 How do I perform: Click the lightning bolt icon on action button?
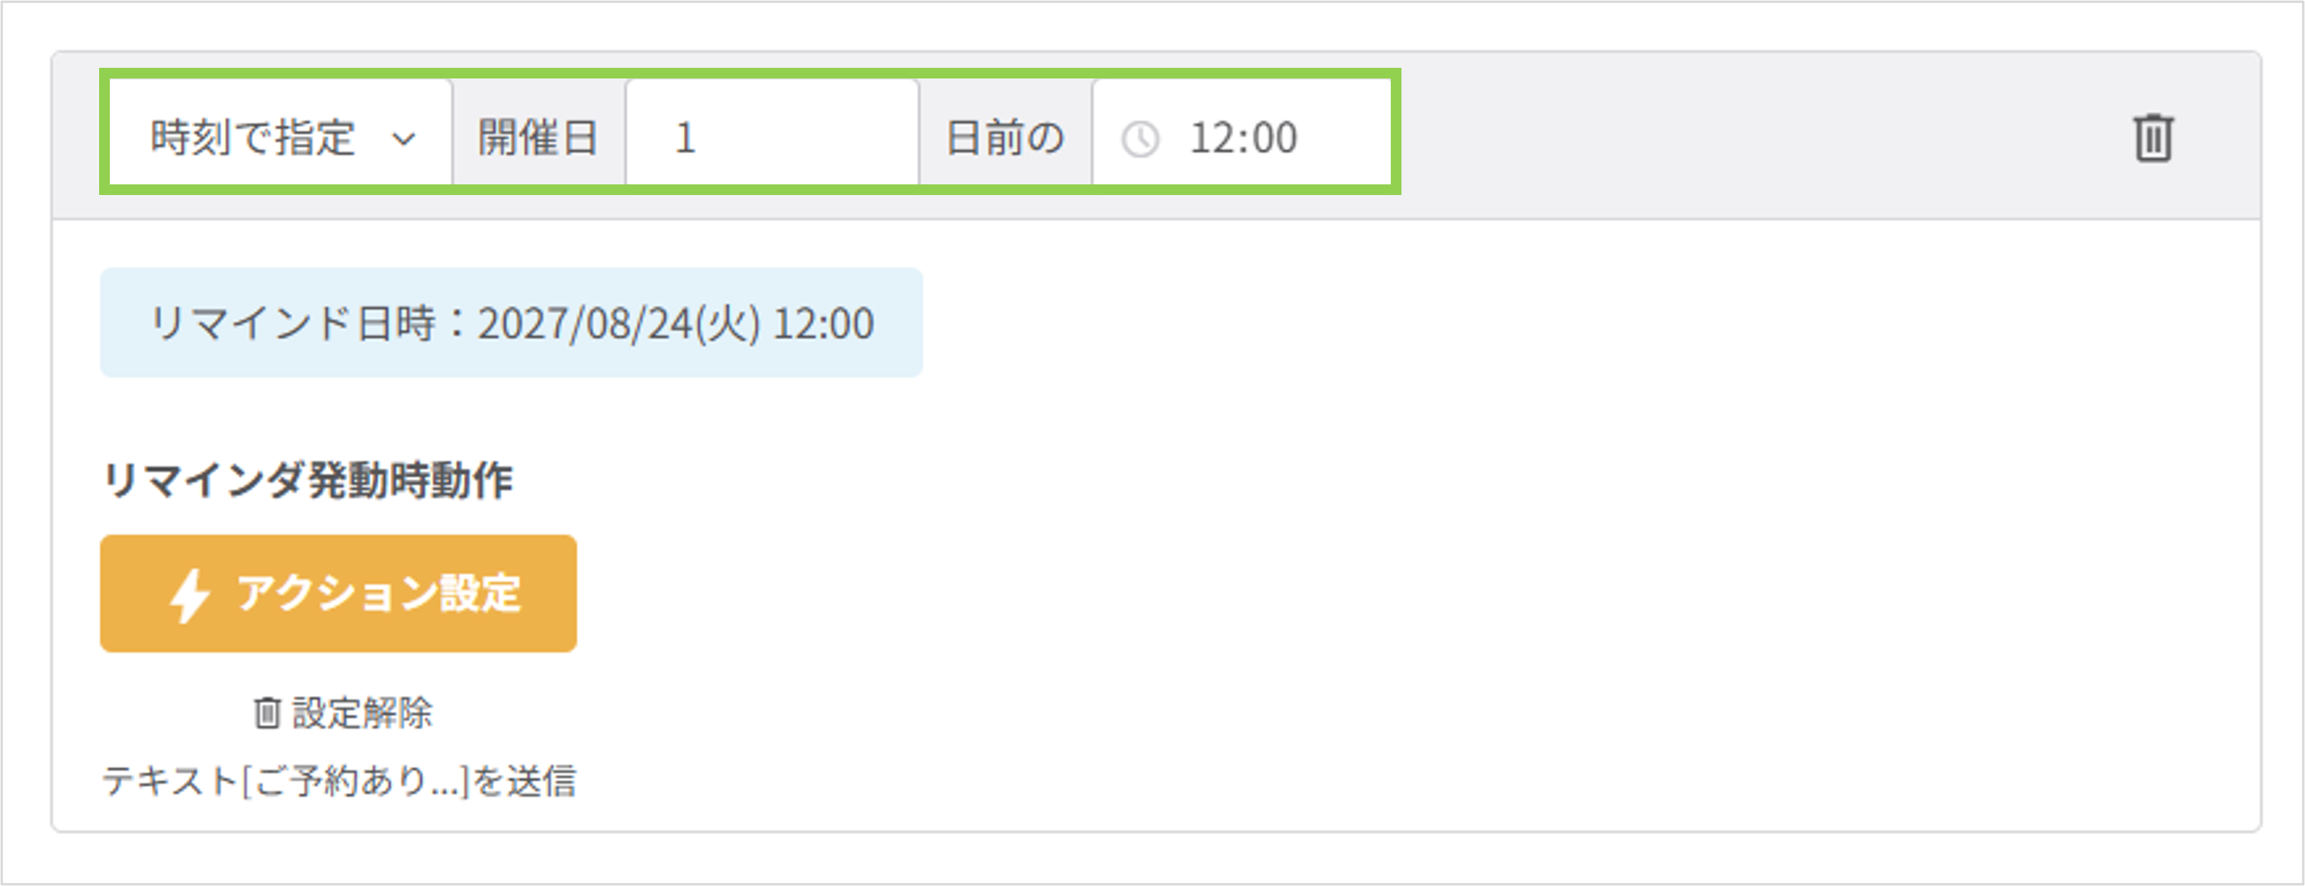coord(190,594)
